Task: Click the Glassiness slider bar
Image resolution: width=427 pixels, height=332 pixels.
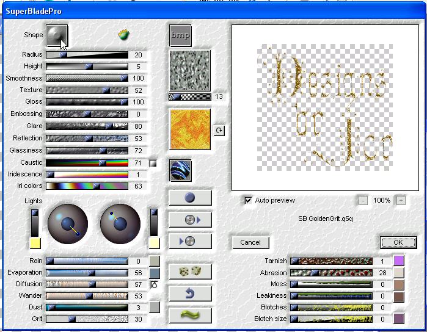Action: coord(87,151)
